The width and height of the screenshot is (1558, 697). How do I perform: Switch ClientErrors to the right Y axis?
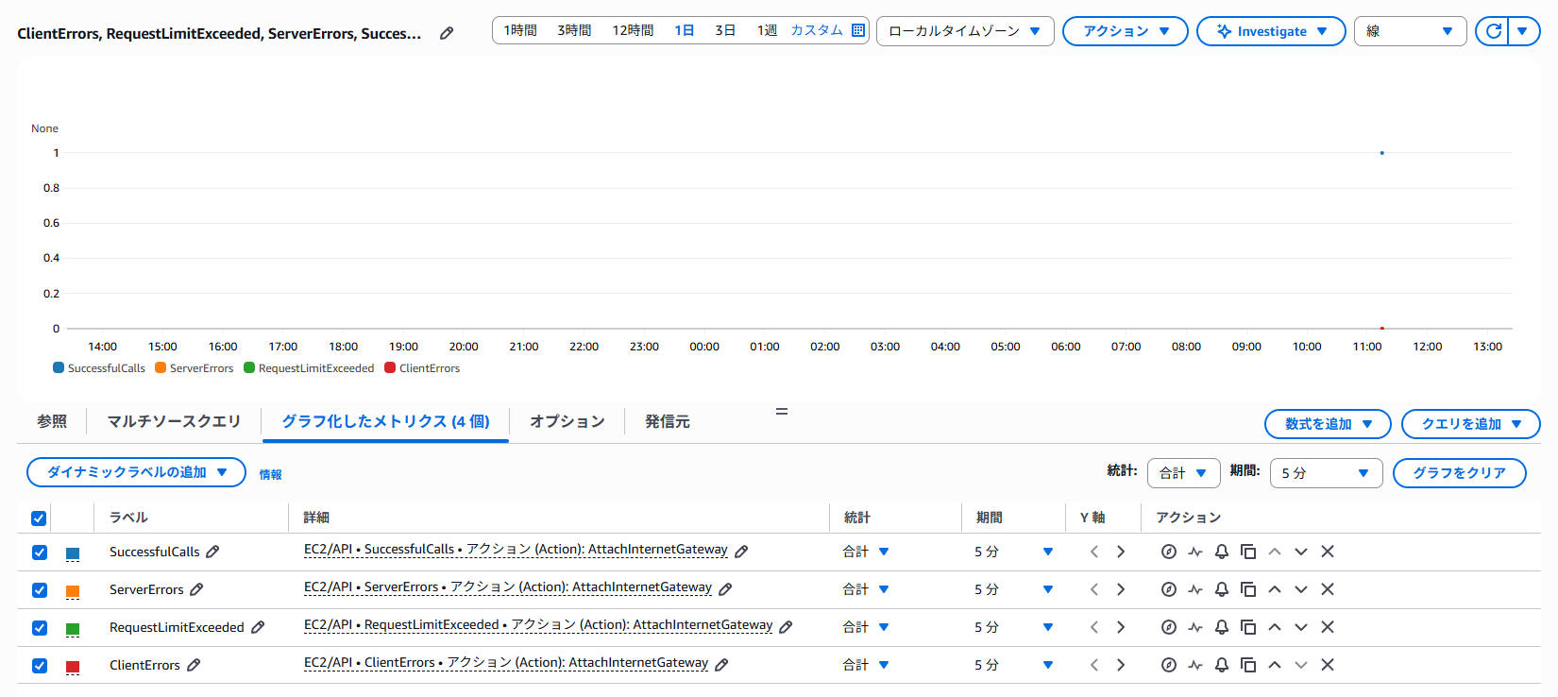[1121, 665]
